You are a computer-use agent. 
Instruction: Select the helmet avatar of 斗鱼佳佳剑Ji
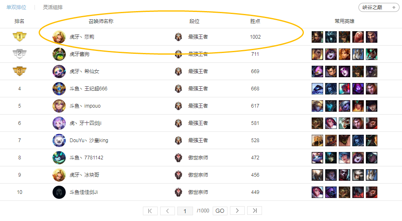pyautogui.click(x=59, y=192)
